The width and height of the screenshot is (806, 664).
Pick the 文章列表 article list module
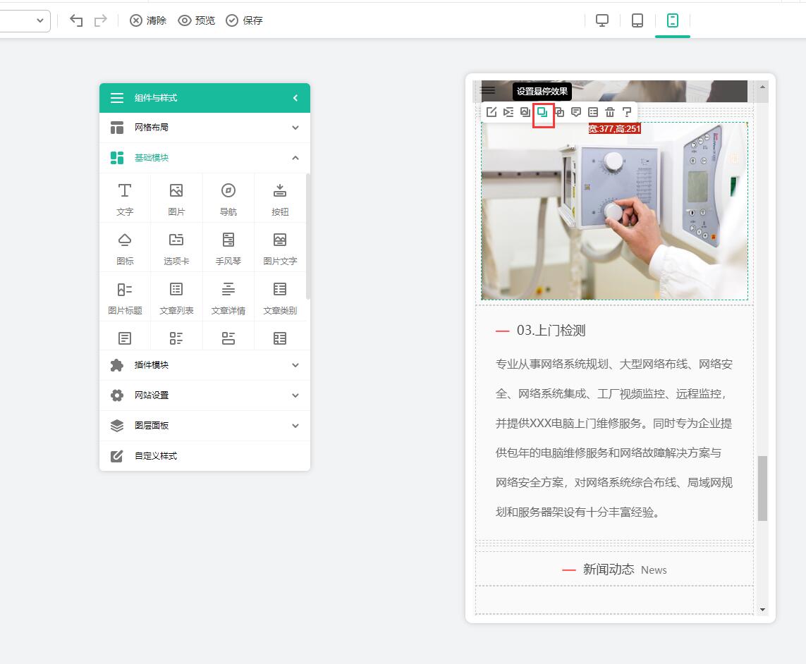176,297
